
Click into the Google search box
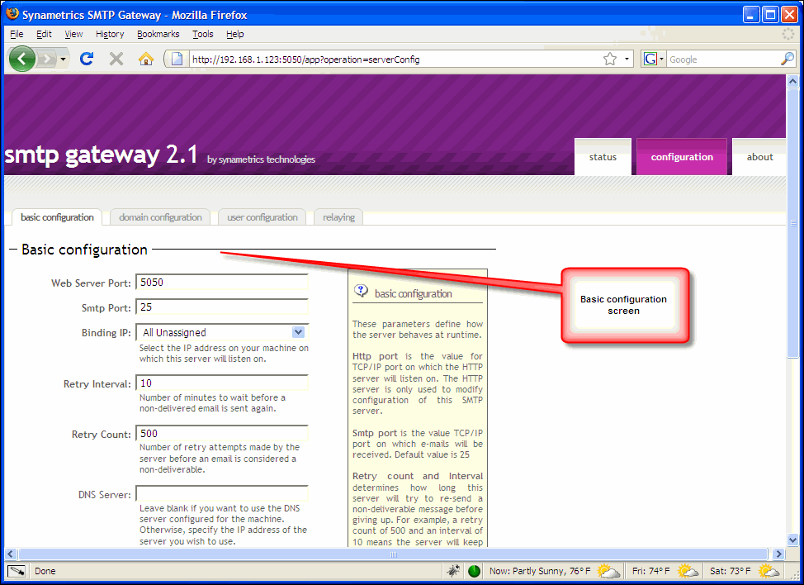click(x=723, y=59)
